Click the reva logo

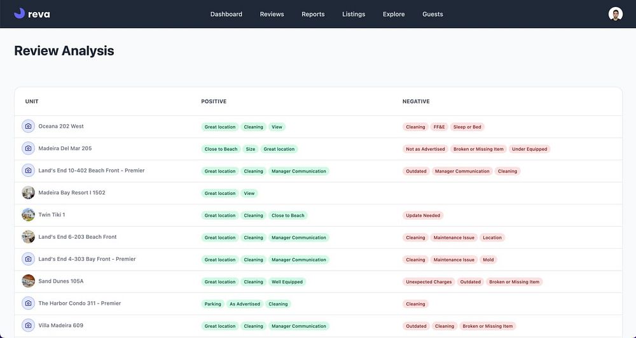[x=32, y=14]
